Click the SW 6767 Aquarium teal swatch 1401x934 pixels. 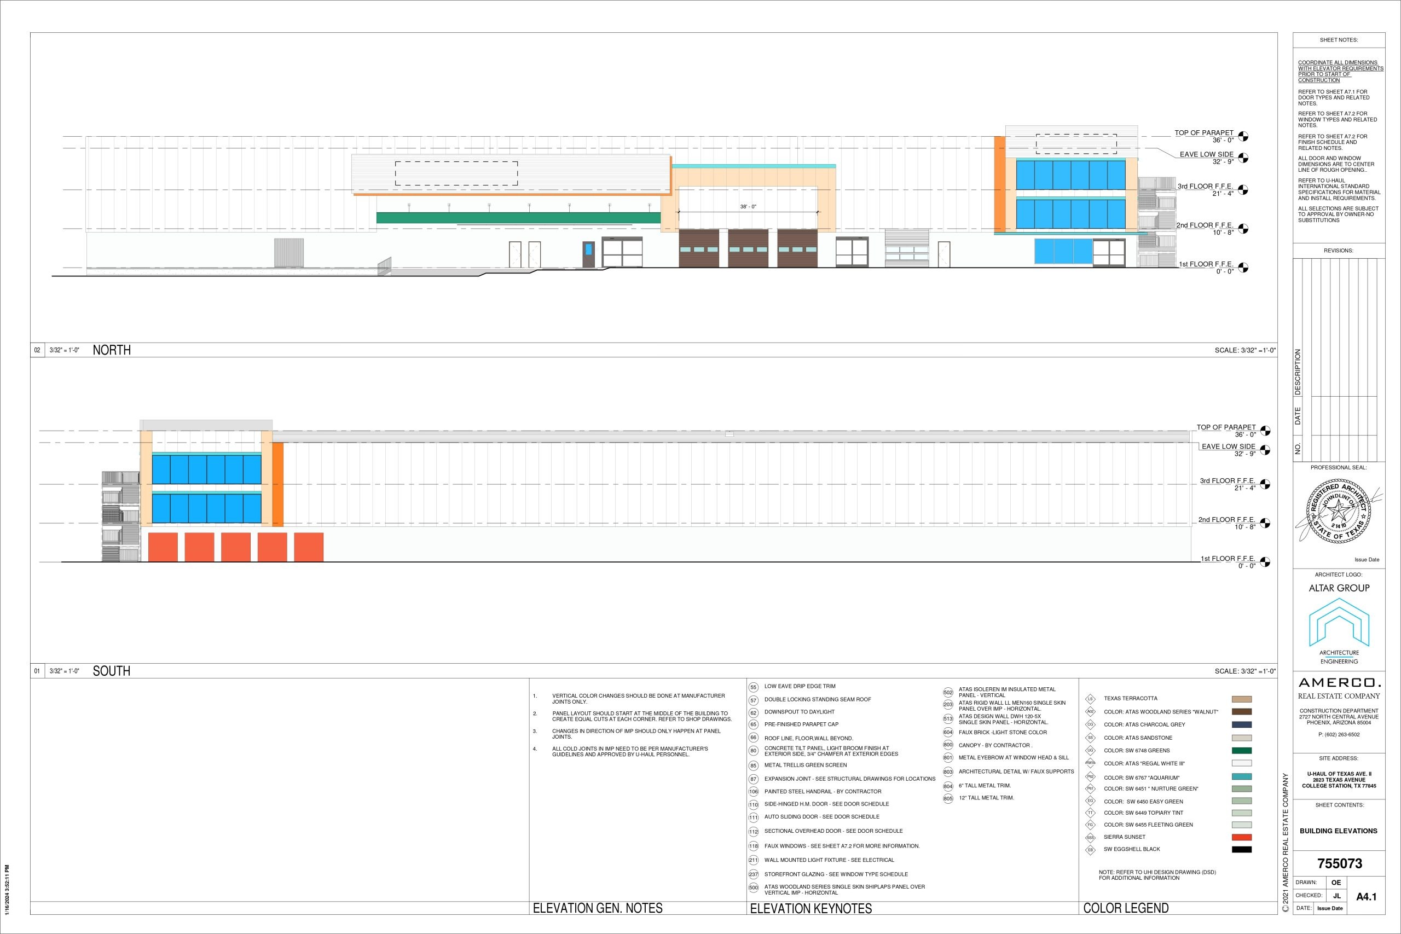[1241, 777]
